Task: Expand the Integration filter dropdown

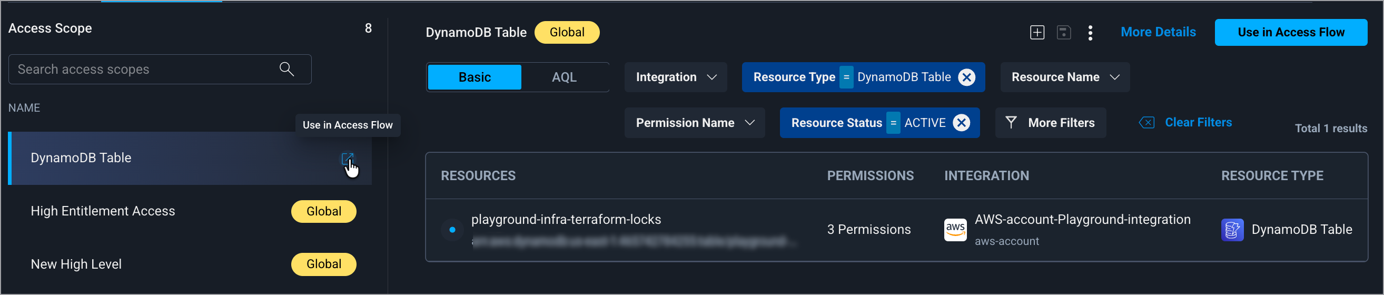Action: coord(675,77)
